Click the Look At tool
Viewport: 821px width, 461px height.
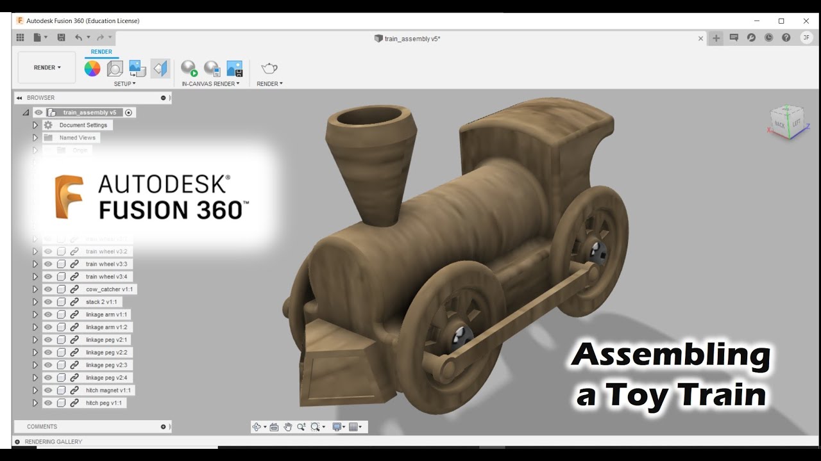274,427
